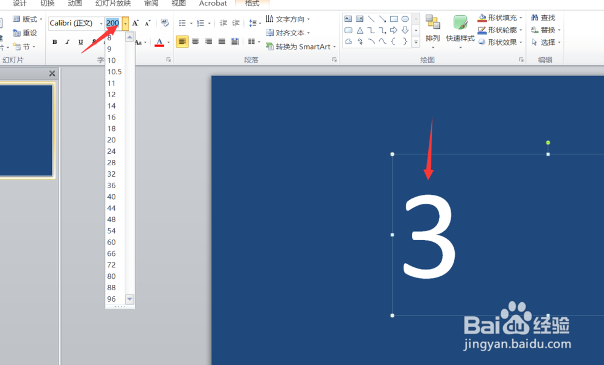Click the clear formatting eraser icon
Image resolution: width=604 pixels, height=365 pixels.
click(x=165, y=23)
